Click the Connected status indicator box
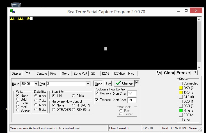 (x=181, y=83)
